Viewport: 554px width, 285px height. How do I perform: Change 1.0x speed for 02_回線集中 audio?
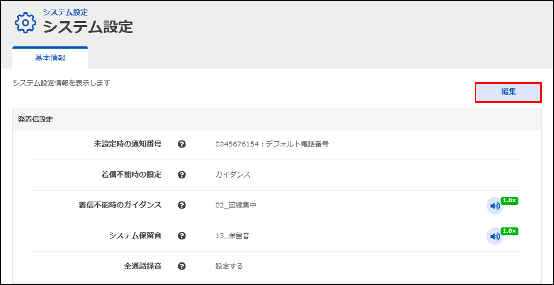(x=510, y=201)
